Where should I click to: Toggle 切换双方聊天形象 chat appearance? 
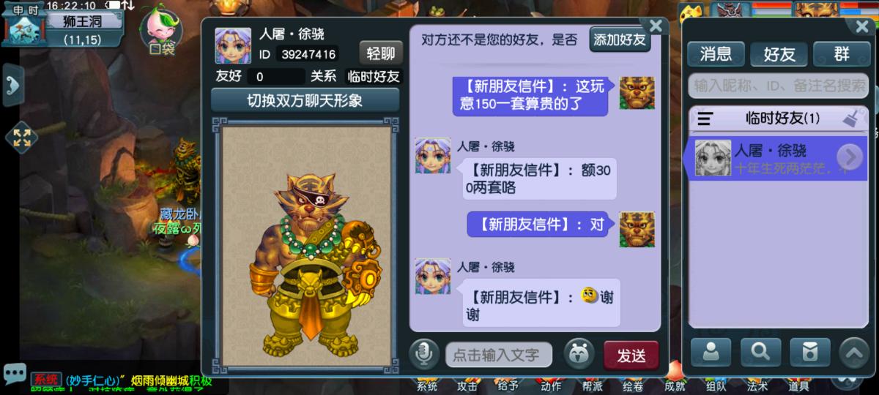(305, 100)
